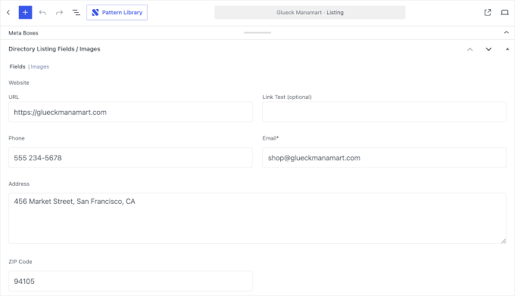Click the Meta Boxes heading
515x296 pixels.
point(23,32)
